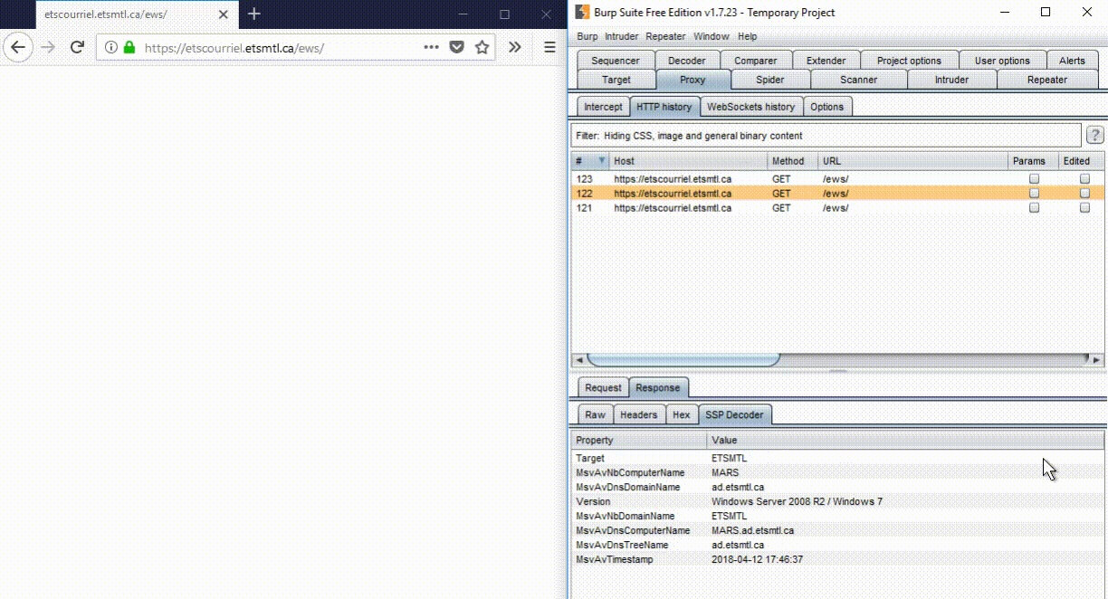Select the SSP Decoder tab
Screen dimensions: 1108x599
coord(735,414)
